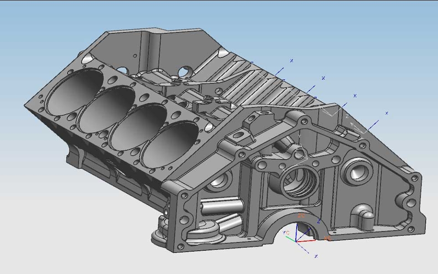Viewport: 438px width, 274px height.
Task: Select the horizontal cylindrical boss on the lower-left front
Action: point(222,207)
